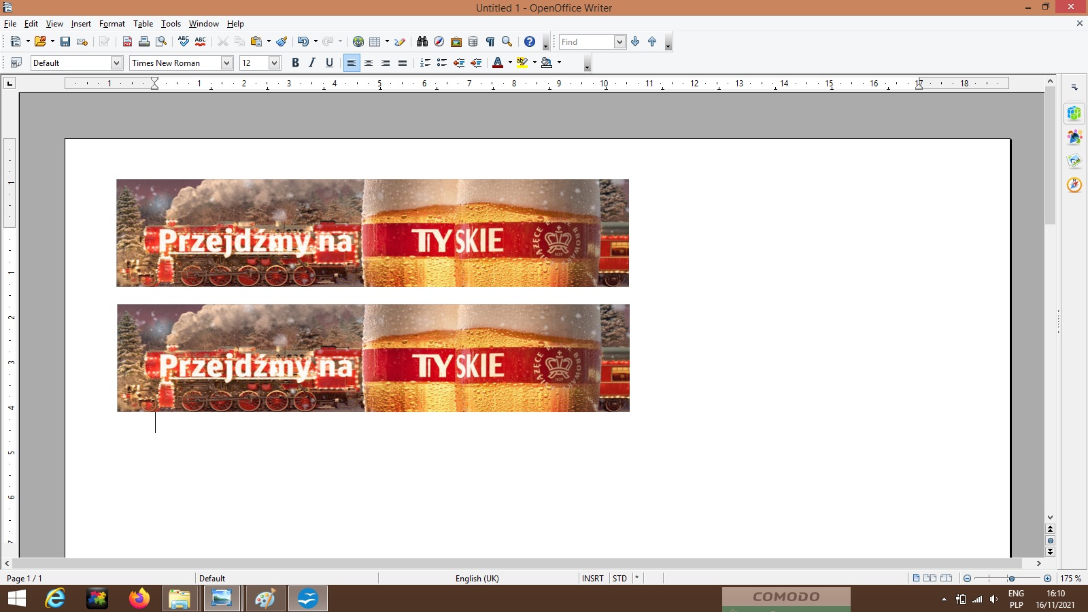Click the Save document icon
Image resolution: width=1088 pixels, height=612 pixels.
click(x=65, y=41)
